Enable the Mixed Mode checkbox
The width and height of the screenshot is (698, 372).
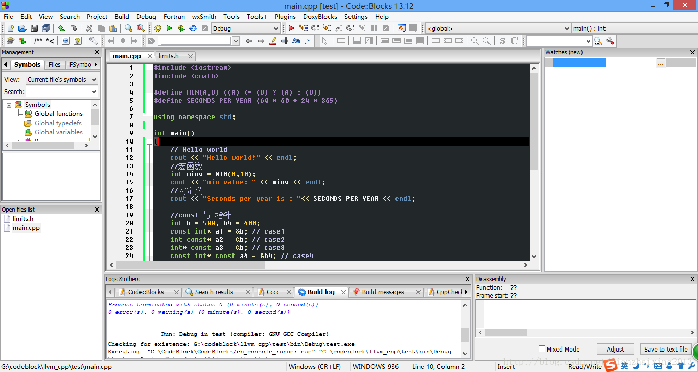[x=542, y=349]
